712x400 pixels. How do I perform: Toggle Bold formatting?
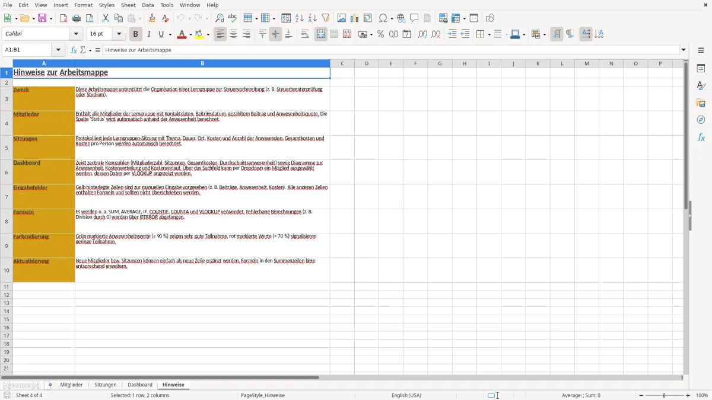click(x=136, y=34)
